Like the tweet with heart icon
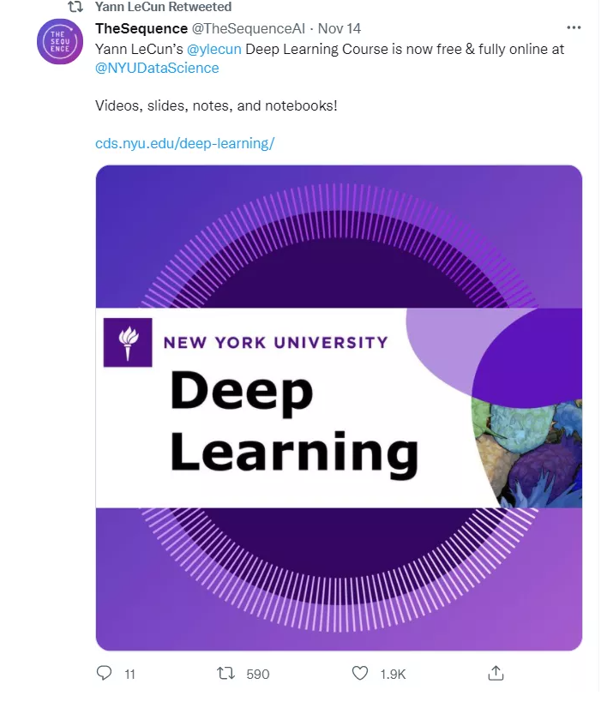This screenshot has width=607, height=702. [361, 674]
